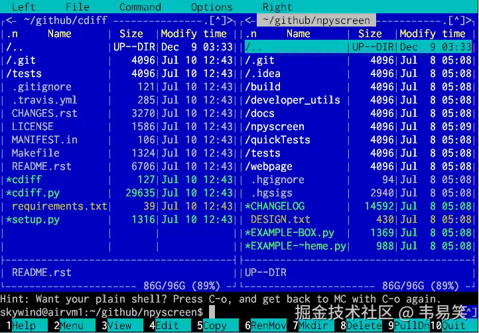Select the .gitignore file

coord(119,87)
